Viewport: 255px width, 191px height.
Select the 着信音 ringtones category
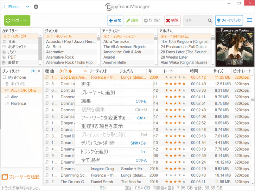pyautogui.click(x=19, y=62)
